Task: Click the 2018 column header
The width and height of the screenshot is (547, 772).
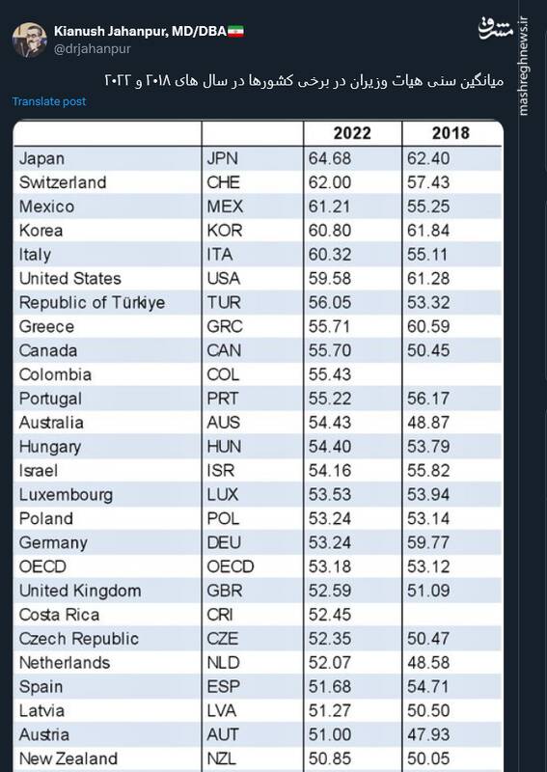Action: 451,133
